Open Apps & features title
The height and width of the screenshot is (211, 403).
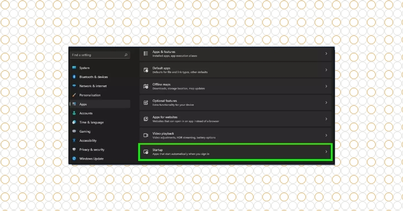[164, 52]
